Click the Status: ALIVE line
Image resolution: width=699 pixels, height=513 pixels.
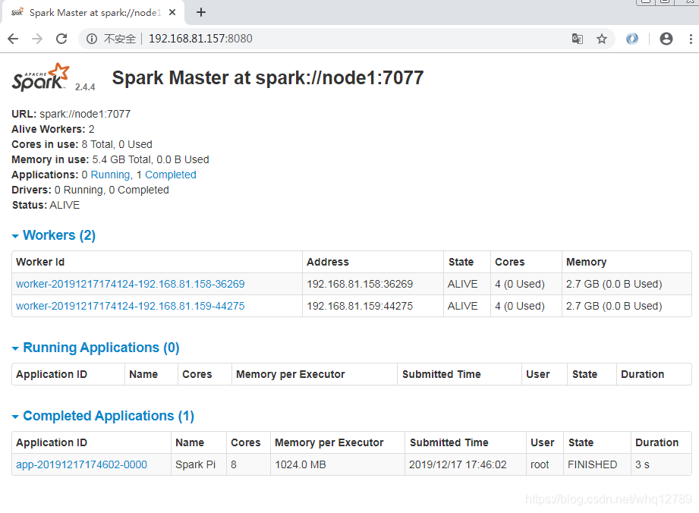(x=46, y=205)
